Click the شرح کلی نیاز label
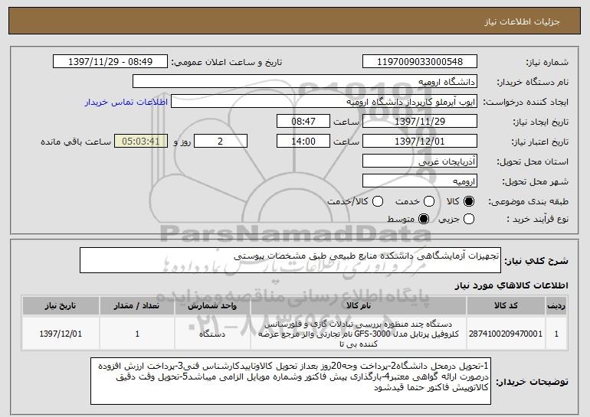Viewport: 590px width, 417px height. pos(536,260)
